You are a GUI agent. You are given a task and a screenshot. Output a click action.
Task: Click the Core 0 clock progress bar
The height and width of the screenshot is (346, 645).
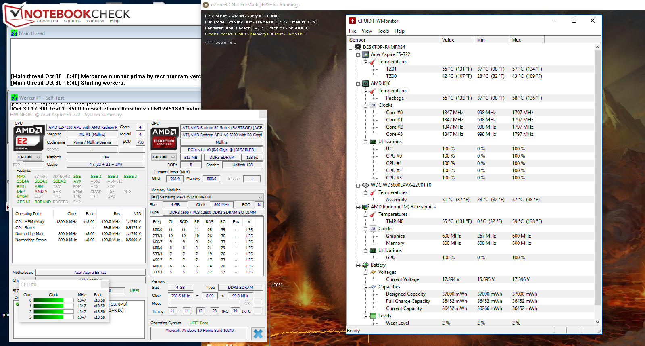click(54, 300)
